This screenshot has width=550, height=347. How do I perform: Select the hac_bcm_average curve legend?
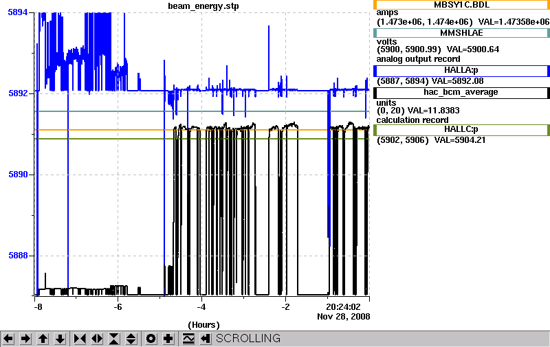(x=461, y=93)
